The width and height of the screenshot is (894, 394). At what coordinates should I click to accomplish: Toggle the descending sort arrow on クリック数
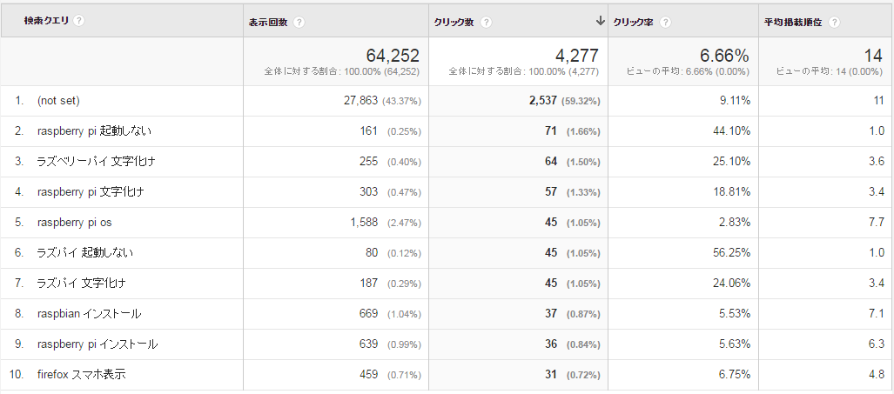pyautogui.click(x=600, y=21)
